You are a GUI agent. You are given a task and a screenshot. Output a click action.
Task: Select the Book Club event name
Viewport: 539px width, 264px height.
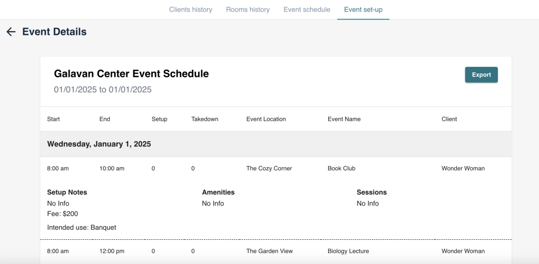point(341,169)
